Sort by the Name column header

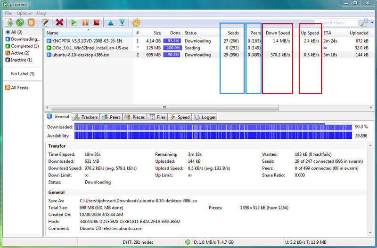[88, 33]
